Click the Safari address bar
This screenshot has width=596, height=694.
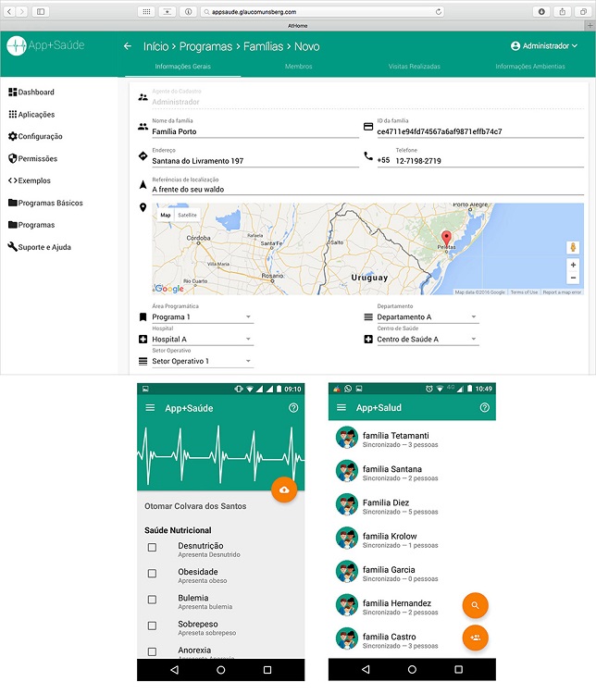point(322,12)
